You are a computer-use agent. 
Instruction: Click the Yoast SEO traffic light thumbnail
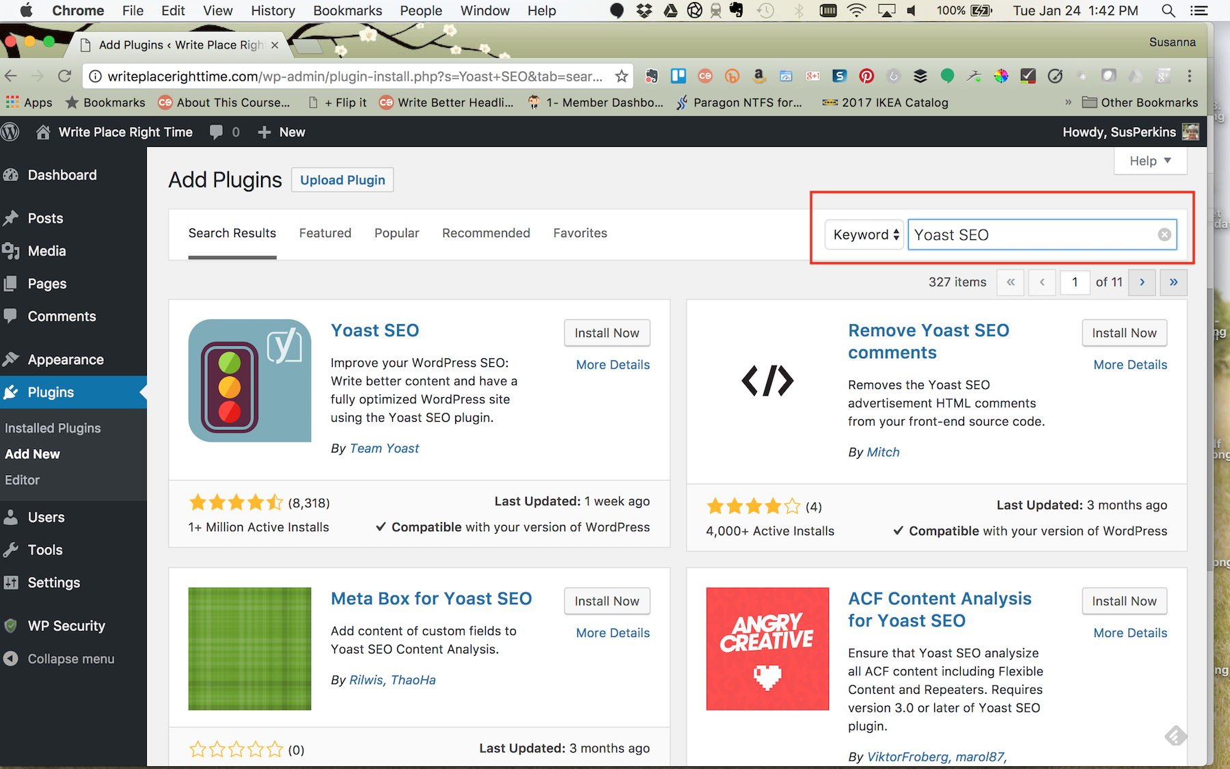coord(249,380)
